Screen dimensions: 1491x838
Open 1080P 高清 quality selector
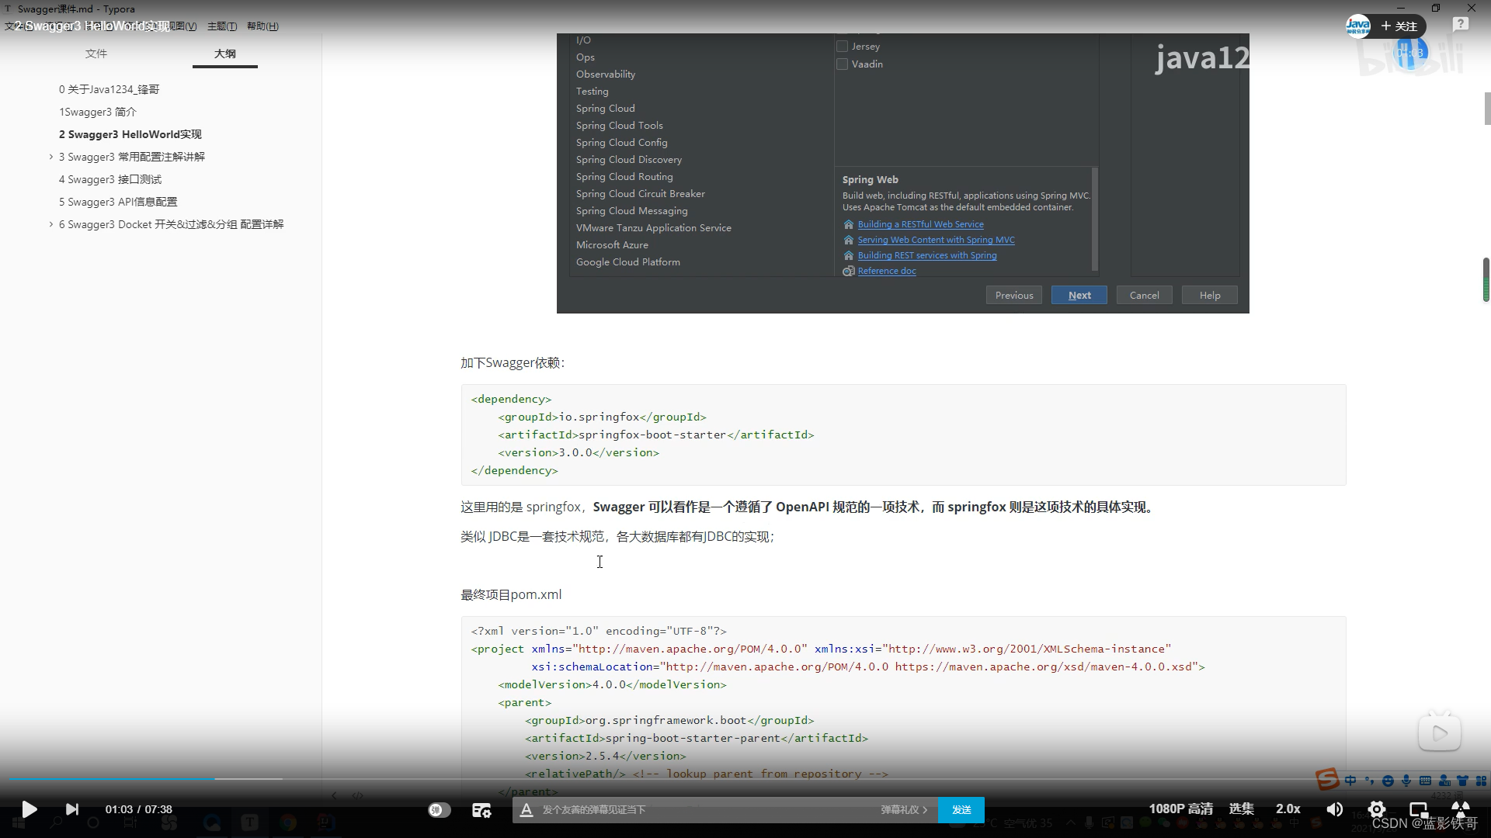tap(1180, 809)
